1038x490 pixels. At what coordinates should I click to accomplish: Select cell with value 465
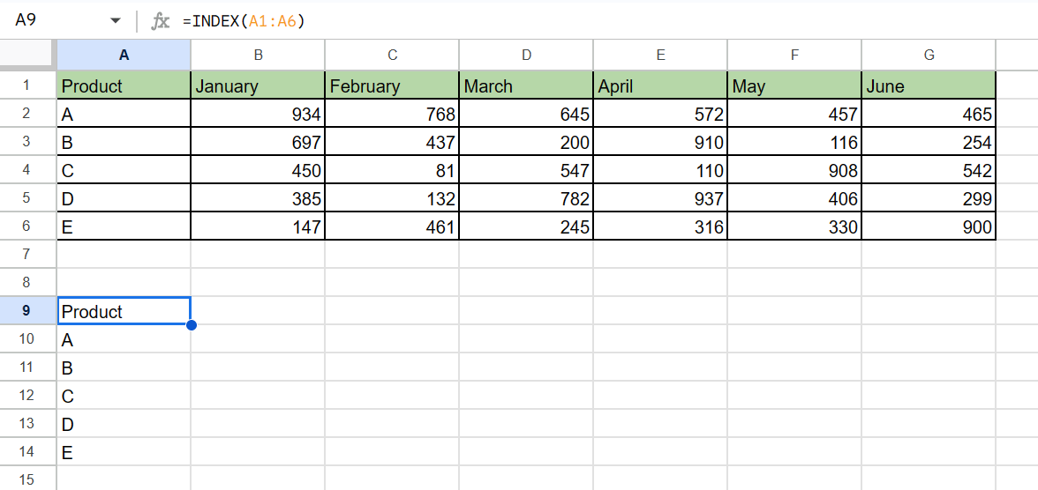point(929,114)
